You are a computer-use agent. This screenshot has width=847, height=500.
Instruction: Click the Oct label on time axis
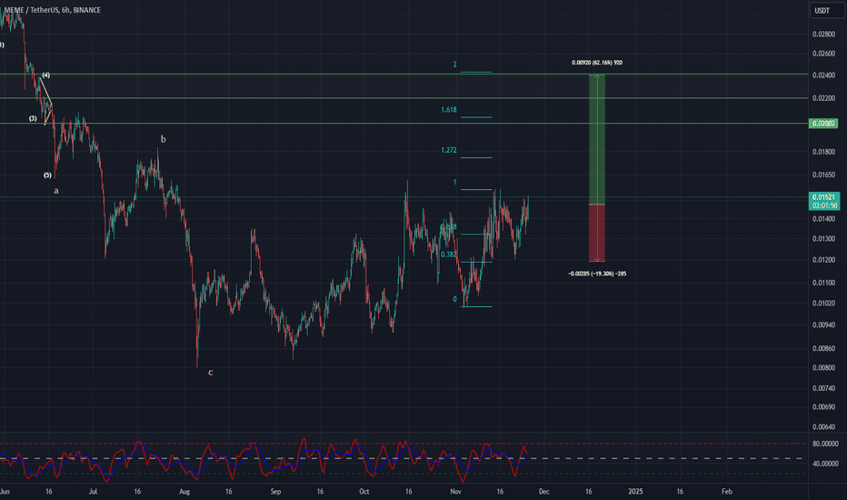click(364, 492)
